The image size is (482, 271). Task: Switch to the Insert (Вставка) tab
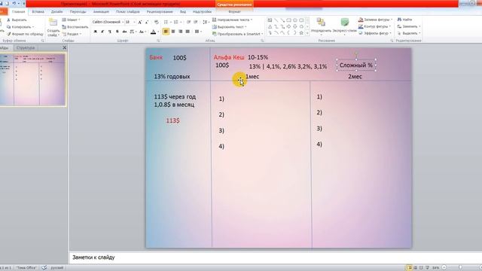(38, 12)
